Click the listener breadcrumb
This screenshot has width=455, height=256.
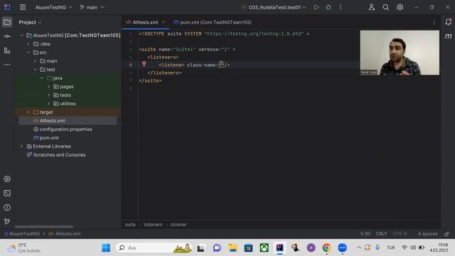coord(178,225)
